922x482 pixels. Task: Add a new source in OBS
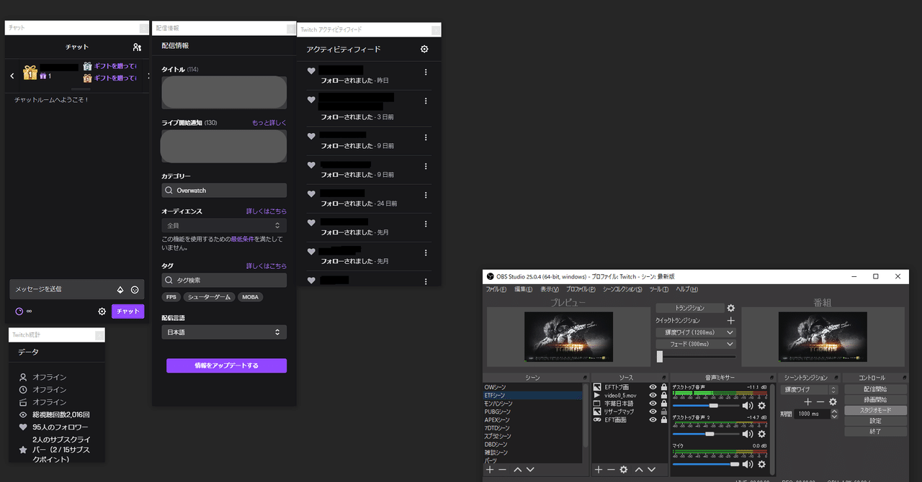(x=598, y=470)
